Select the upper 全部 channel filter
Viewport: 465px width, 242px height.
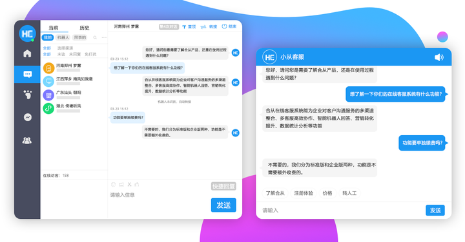[47, 48]
